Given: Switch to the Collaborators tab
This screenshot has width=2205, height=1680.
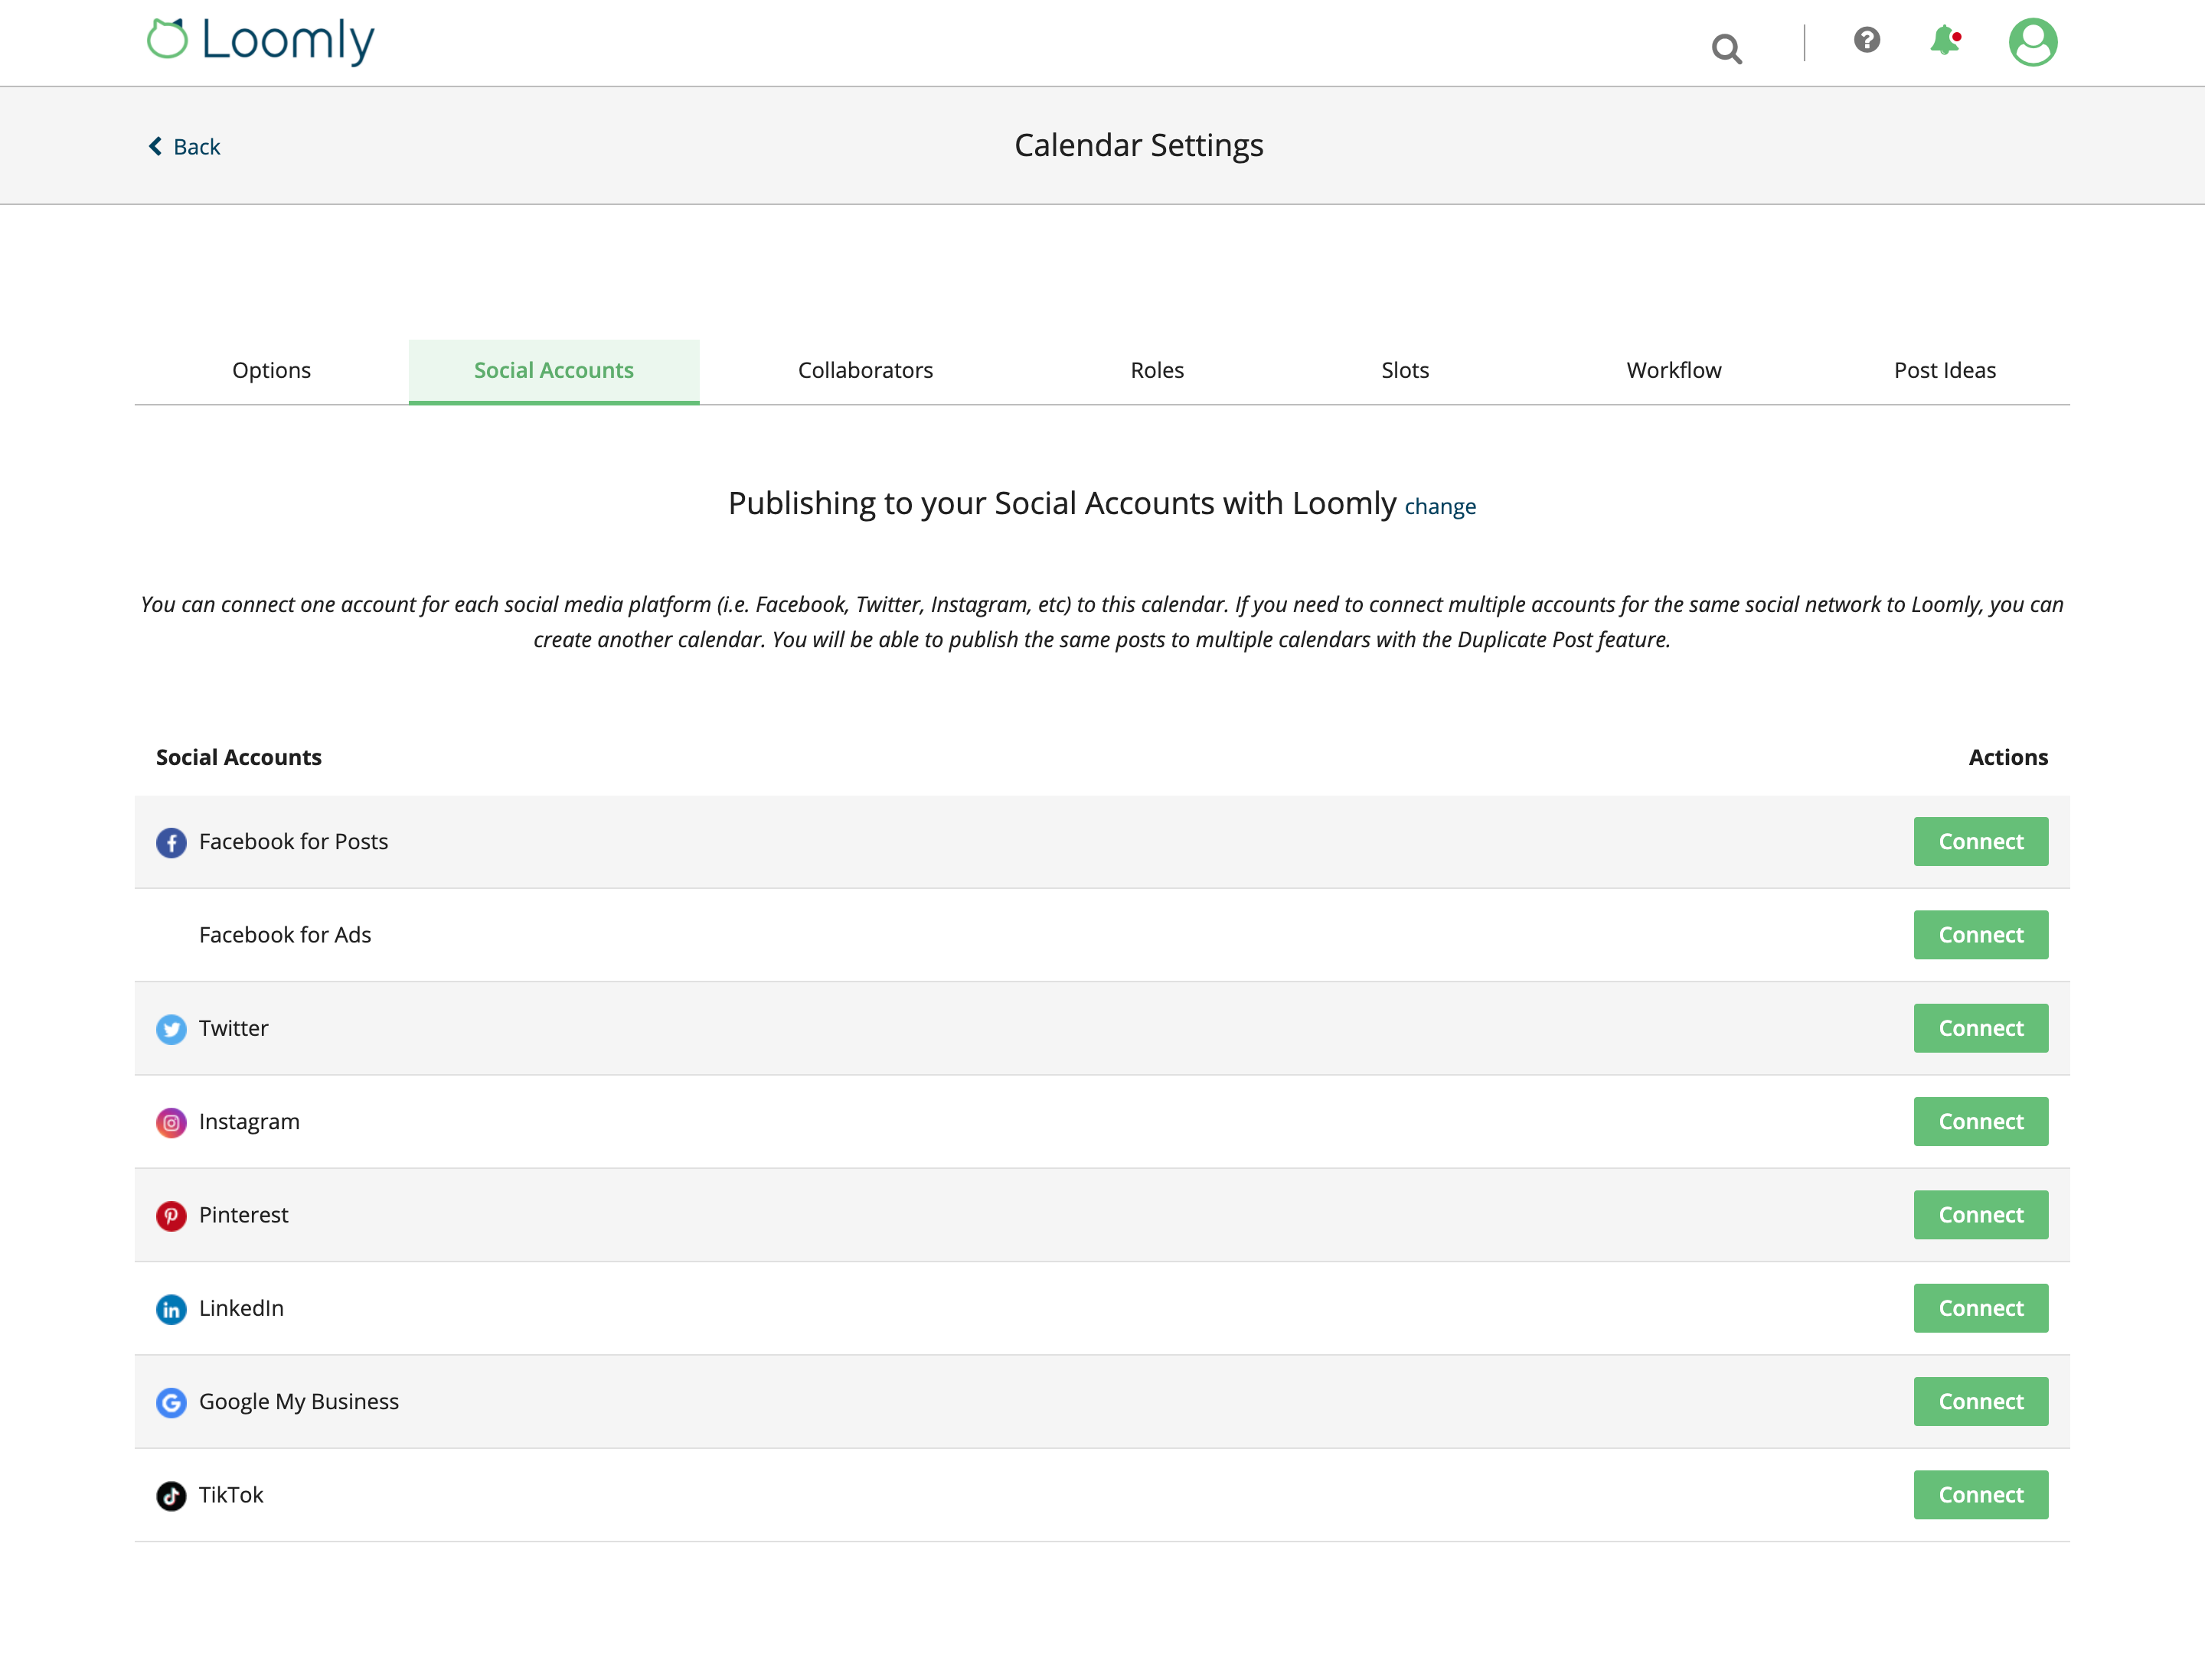Looking at the screenshot, I should 865,370.
